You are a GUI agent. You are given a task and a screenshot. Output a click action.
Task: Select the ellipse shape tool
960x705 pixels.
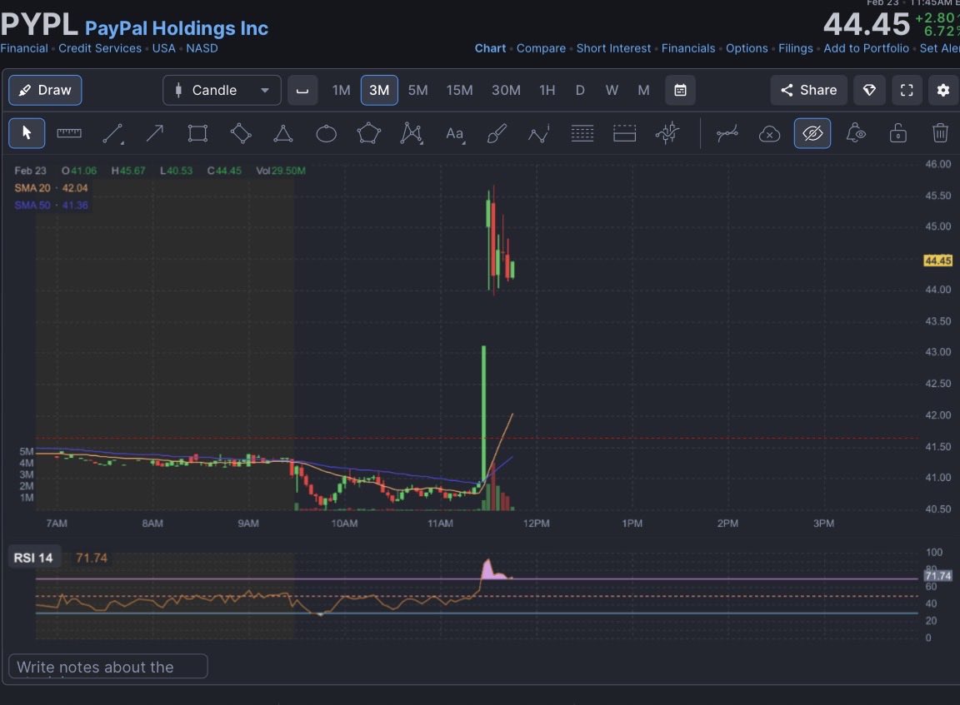[326, 133]
